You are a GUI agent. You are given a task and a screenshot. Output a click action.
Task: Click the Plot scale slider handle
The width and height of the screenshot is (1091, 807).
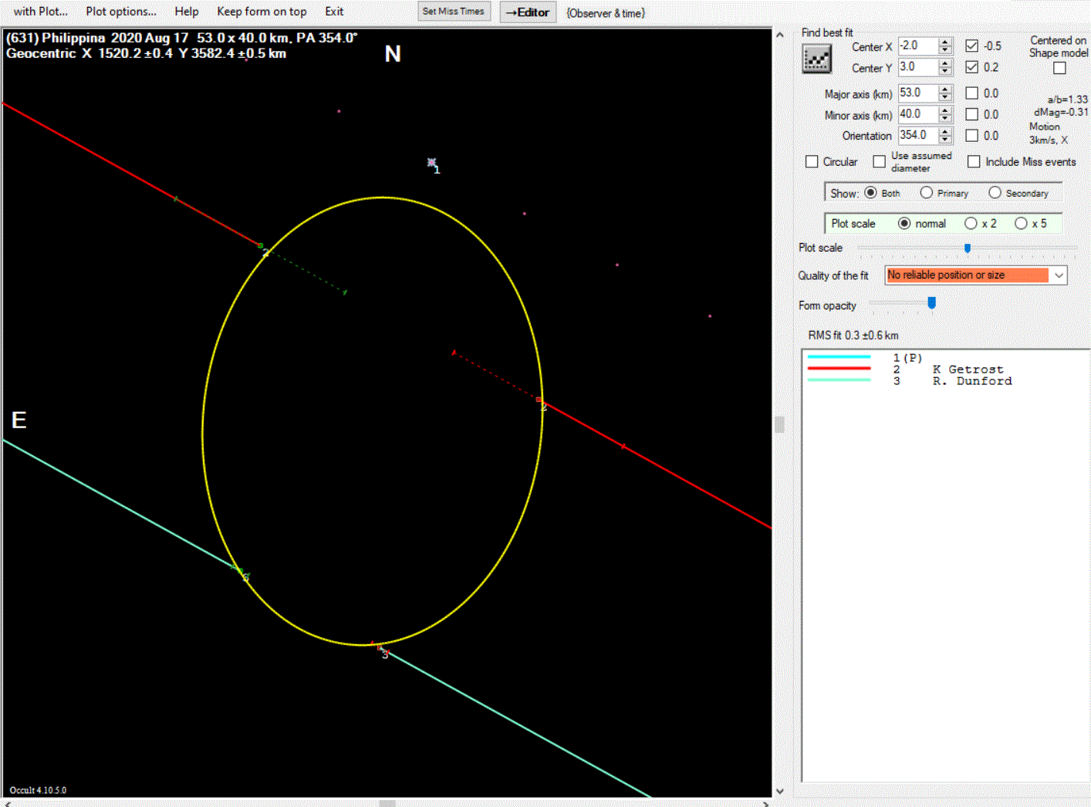click(x=968, y=248)
